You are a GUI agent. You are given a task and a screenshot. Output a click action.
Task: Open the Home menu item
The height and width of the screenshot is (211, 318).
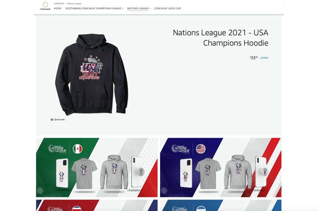point(58,8)
